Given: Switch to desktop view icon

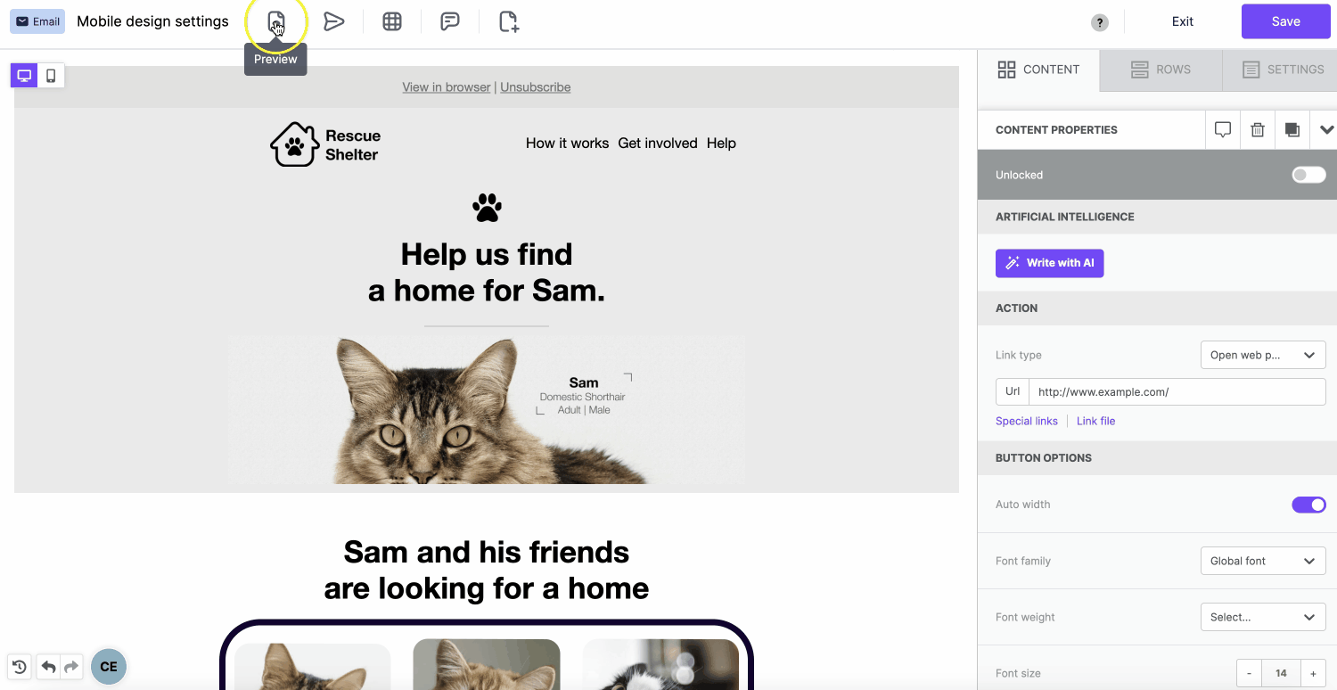Looking at the screenshot, I should point(24,76).
